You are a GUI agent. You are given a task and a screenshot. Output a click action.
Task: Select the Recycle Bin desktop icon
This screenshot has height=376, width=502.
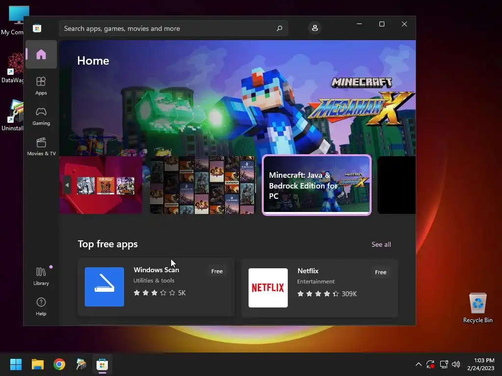(477, 308)
